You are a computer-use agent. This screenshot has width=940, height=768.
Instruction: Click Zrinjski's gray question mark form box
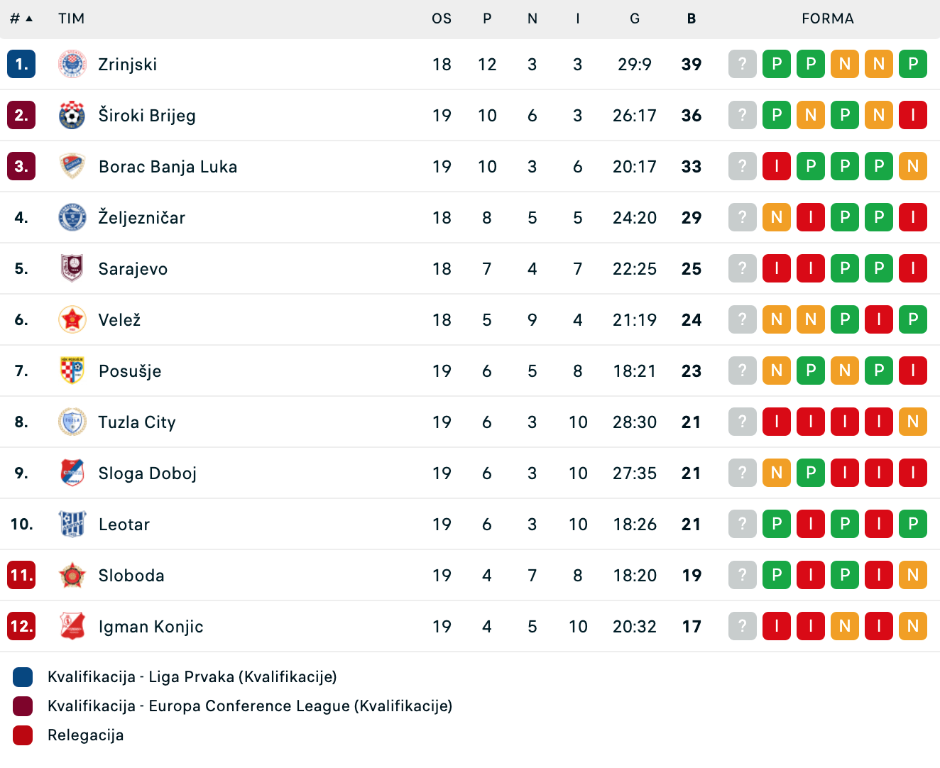(x=743, y=65)
